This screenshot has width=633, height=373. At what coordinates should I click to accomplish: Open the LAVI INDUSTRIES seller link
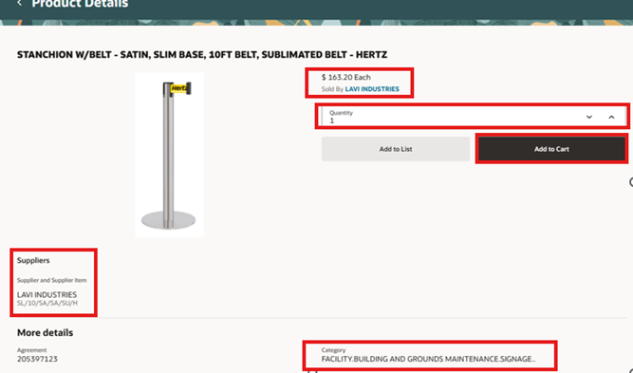[372, 89]
